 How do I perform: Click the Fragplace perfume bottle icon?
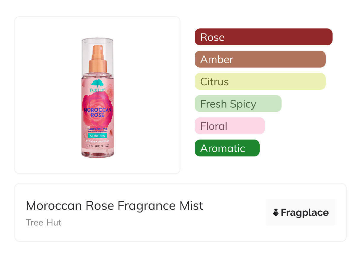[x=276, y=212]
